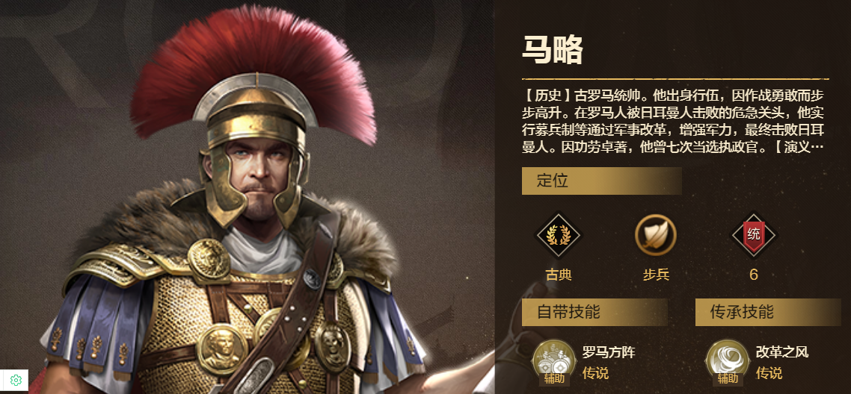Select the 自带技能 section header
The width and height of the screenshot is (851, 394).
[x=595, y=312]
